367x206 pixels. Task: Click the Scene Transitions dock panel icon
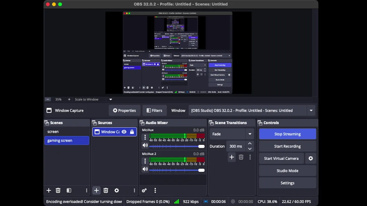211,123
